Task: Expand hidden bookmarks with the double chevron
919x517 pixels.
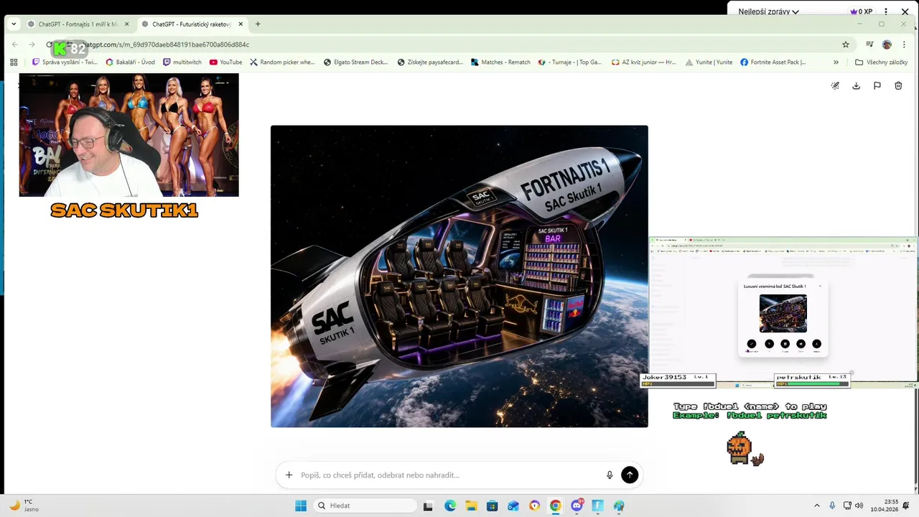Action: (x=836, y=62)
